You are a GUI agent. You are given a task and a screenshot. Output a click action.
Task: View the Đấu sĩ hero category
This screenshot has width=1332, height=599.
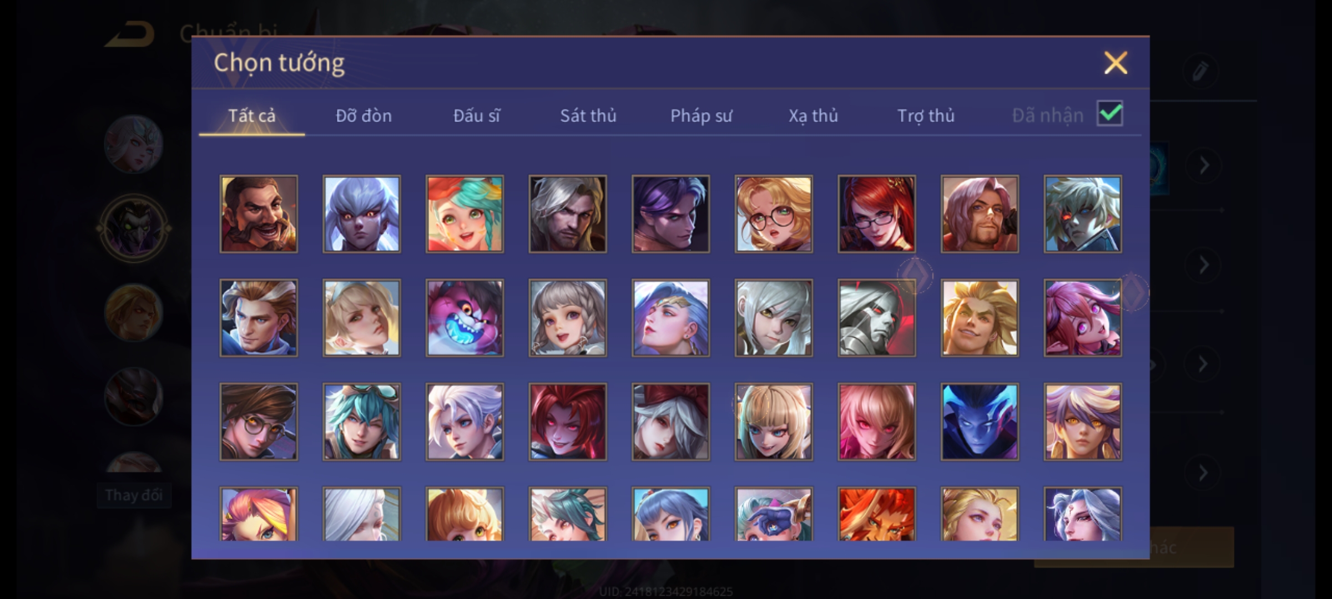click(476, 115)
